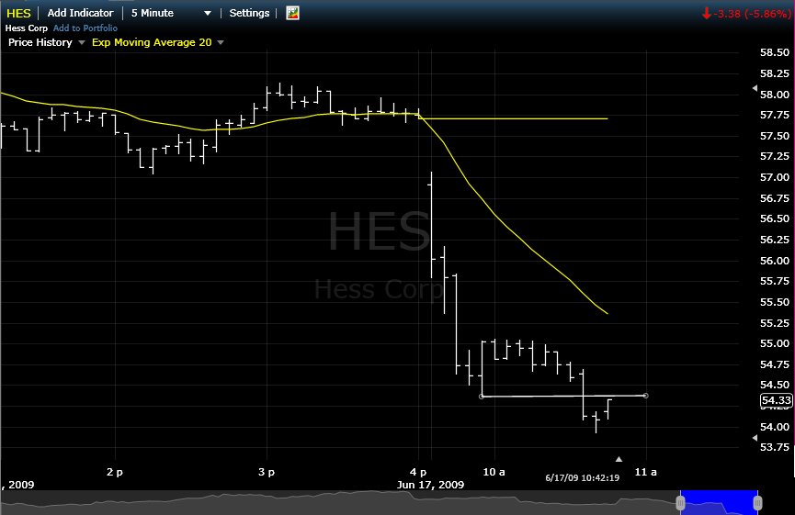Screen dimensions: 795x515
Task: Click the HES ticker symbol
Action: click(18, 13)
